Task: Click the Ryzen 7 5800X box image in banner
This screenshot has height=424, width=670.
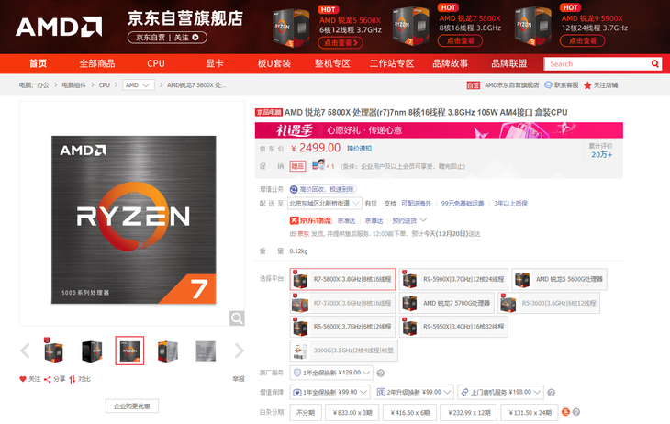Action: [410, 26]
